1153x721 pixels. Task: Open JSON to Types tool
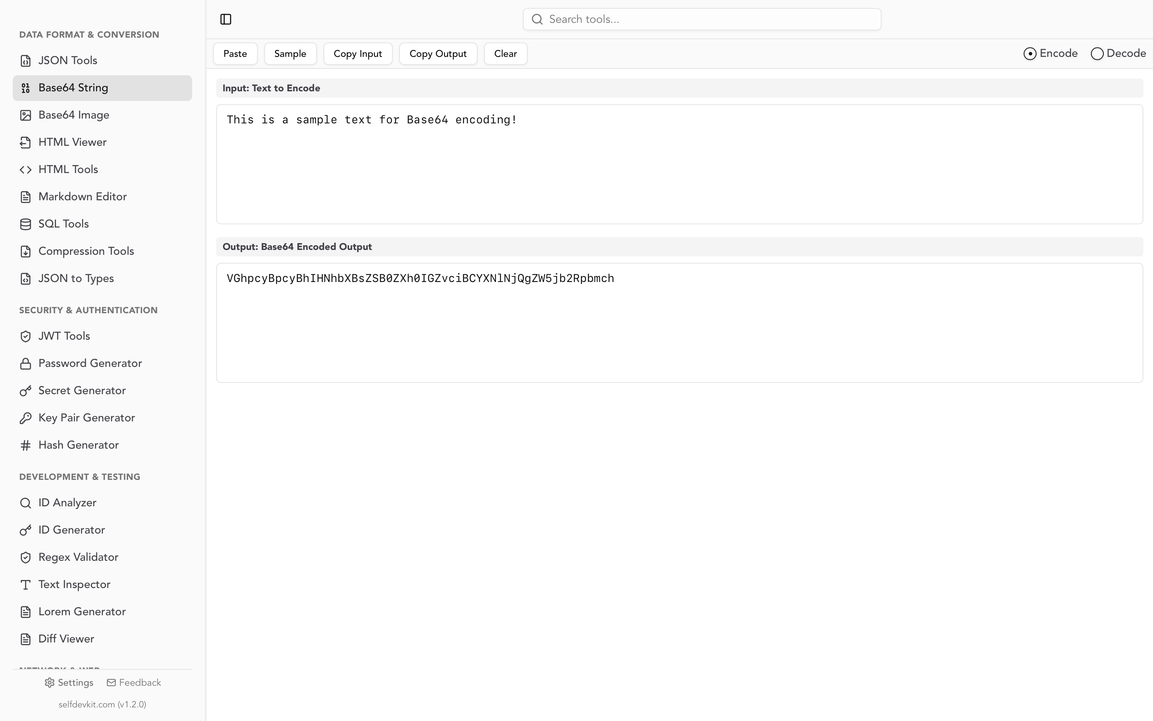[x=102, y=278]
